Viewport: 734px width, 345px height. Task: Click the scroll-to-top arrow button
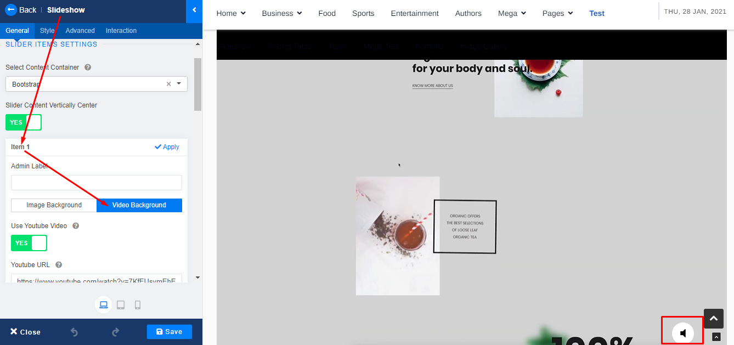point(714,318)
